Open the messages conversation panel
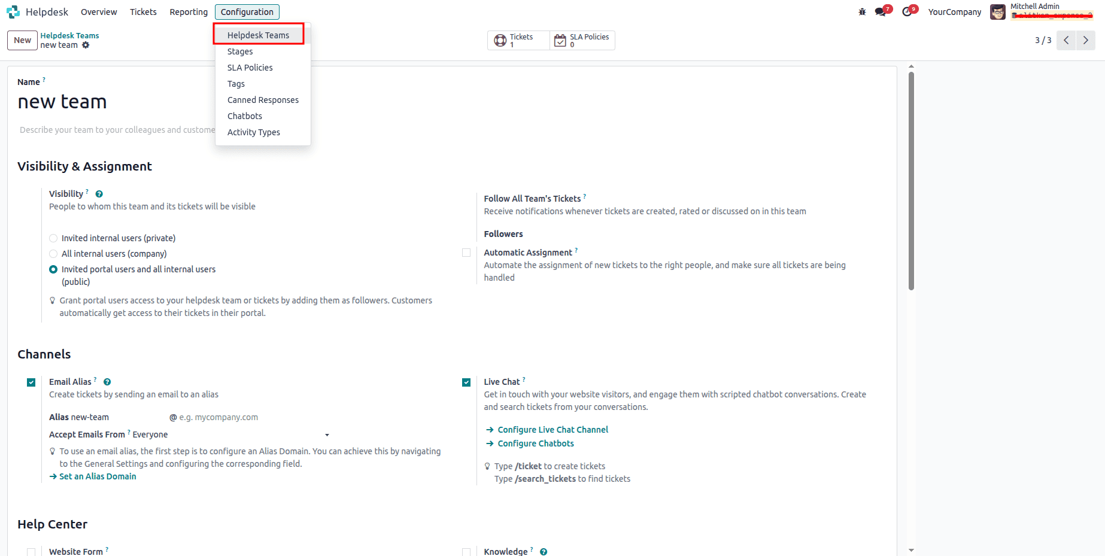 coord(881,11)
